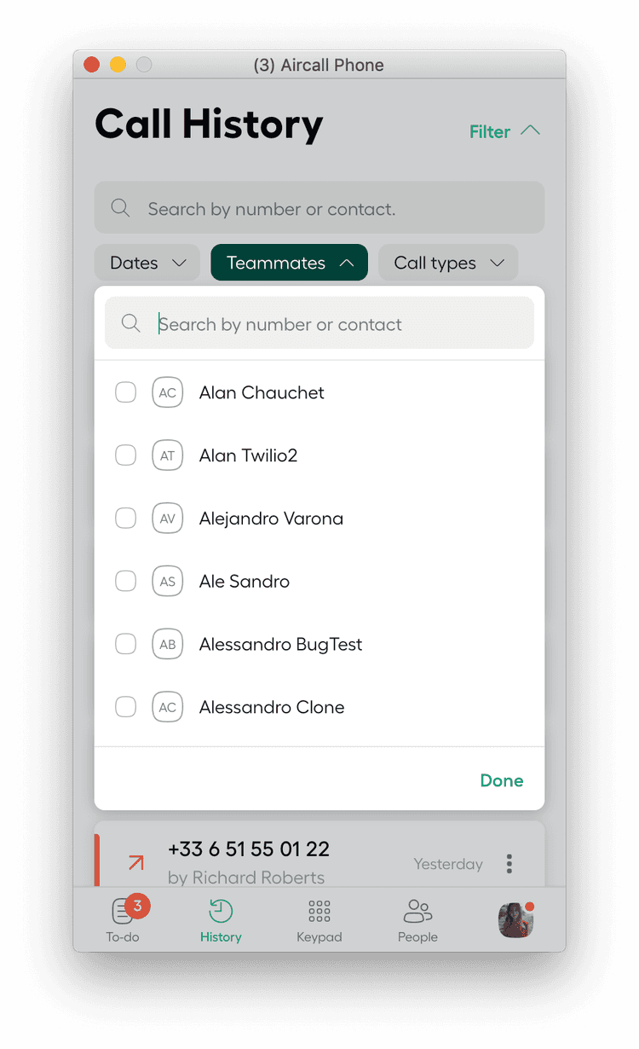This screenshot has height=1049, width=639.
Task: Enable the Ale Sandro checkbox
Action: [125, 581]
